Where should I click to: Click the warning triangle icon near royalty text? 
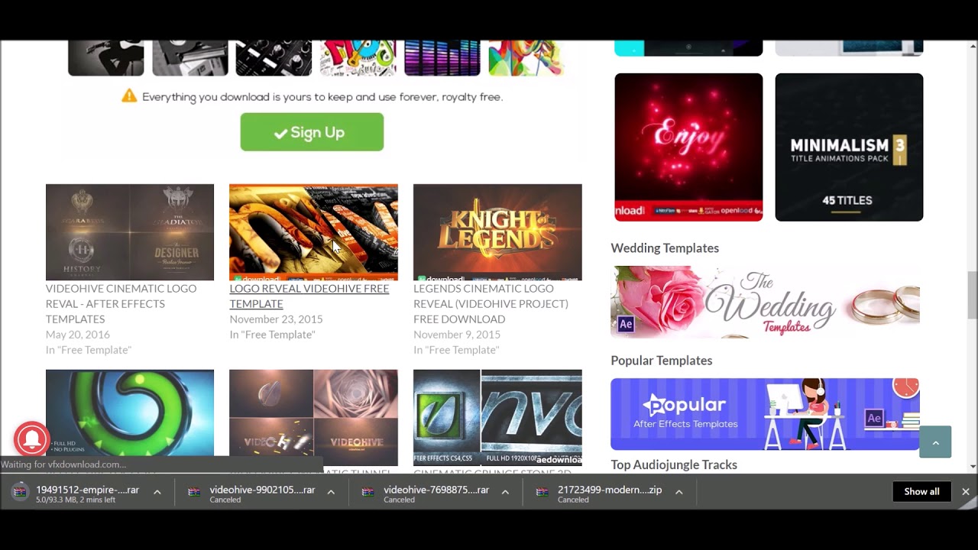[129, 96]
